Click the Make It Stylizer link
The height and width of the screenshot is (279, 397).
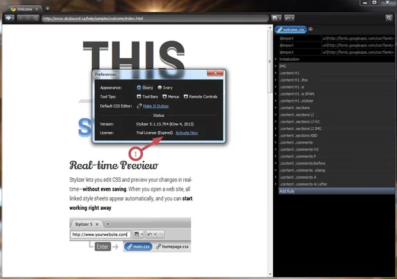coord(156,106)
